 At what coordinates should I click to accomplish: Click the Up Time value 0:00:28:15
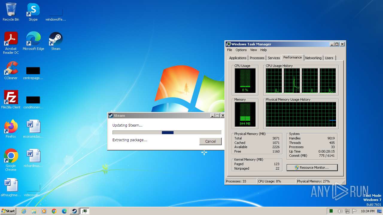tap(326, 151)
